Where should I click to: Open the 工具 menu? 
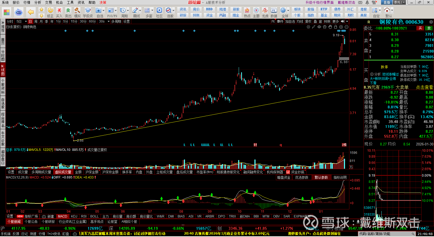(x=70, y=2)
